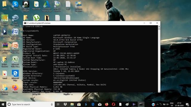
Task: Click the LAPTOP-UNTR4733 host name value
Action: tap(62, 35)
